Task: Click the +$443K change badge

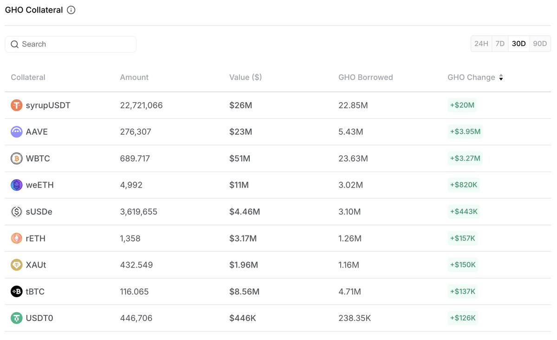Action: coord(464,212)
